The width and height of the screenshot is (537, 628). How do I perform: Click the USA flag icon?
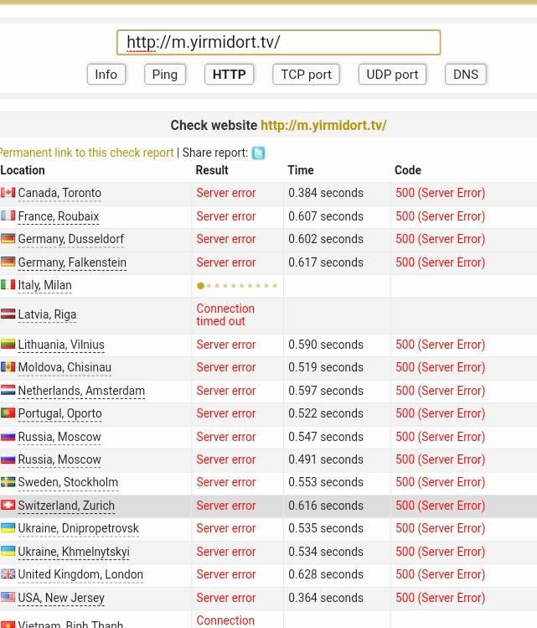pyautogui.click(x=8, y=598)
